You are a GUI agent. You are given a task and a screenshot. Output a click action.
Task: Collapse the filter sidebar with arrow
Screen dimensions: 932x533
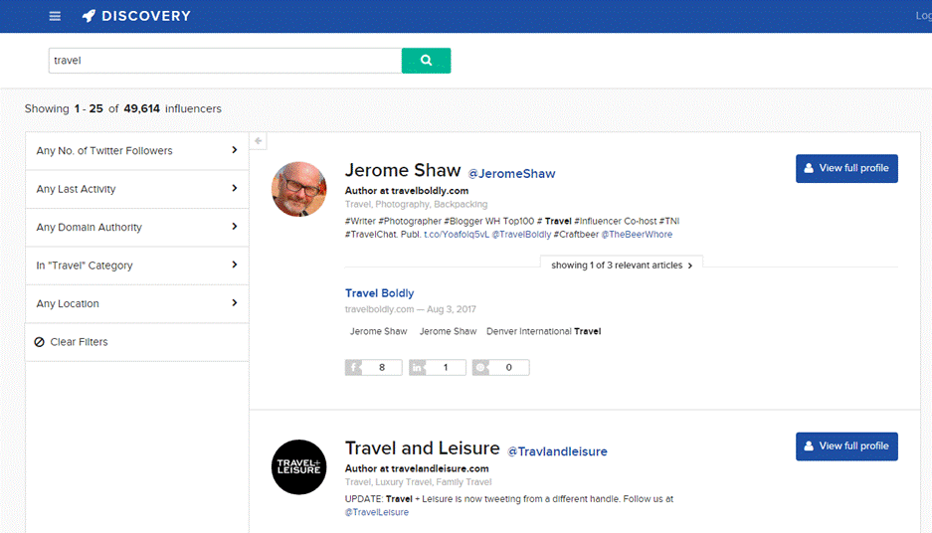(x=259, y=141)
